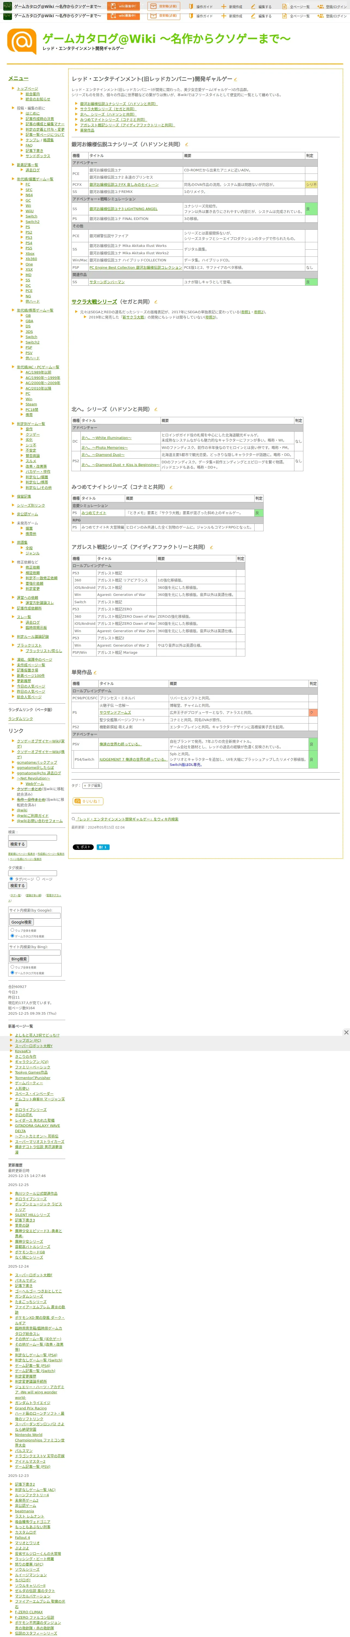Focus the 検索 text field in sidebar

point(32,838)
